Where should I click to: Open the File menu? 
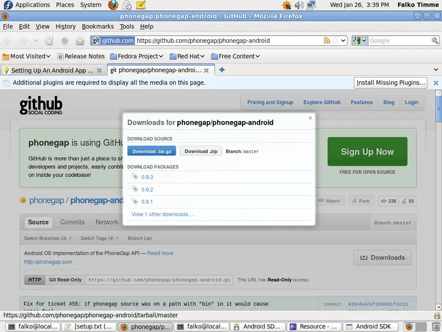point(8,27)
